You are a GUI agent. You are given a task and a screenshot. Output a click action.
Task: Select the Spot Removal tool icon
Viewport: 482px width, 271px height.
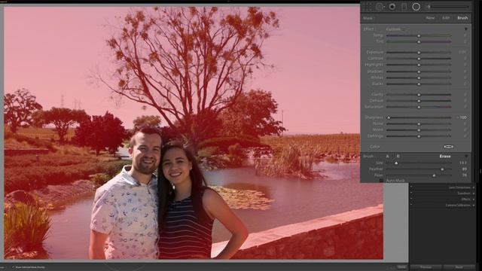click(380, 7)
